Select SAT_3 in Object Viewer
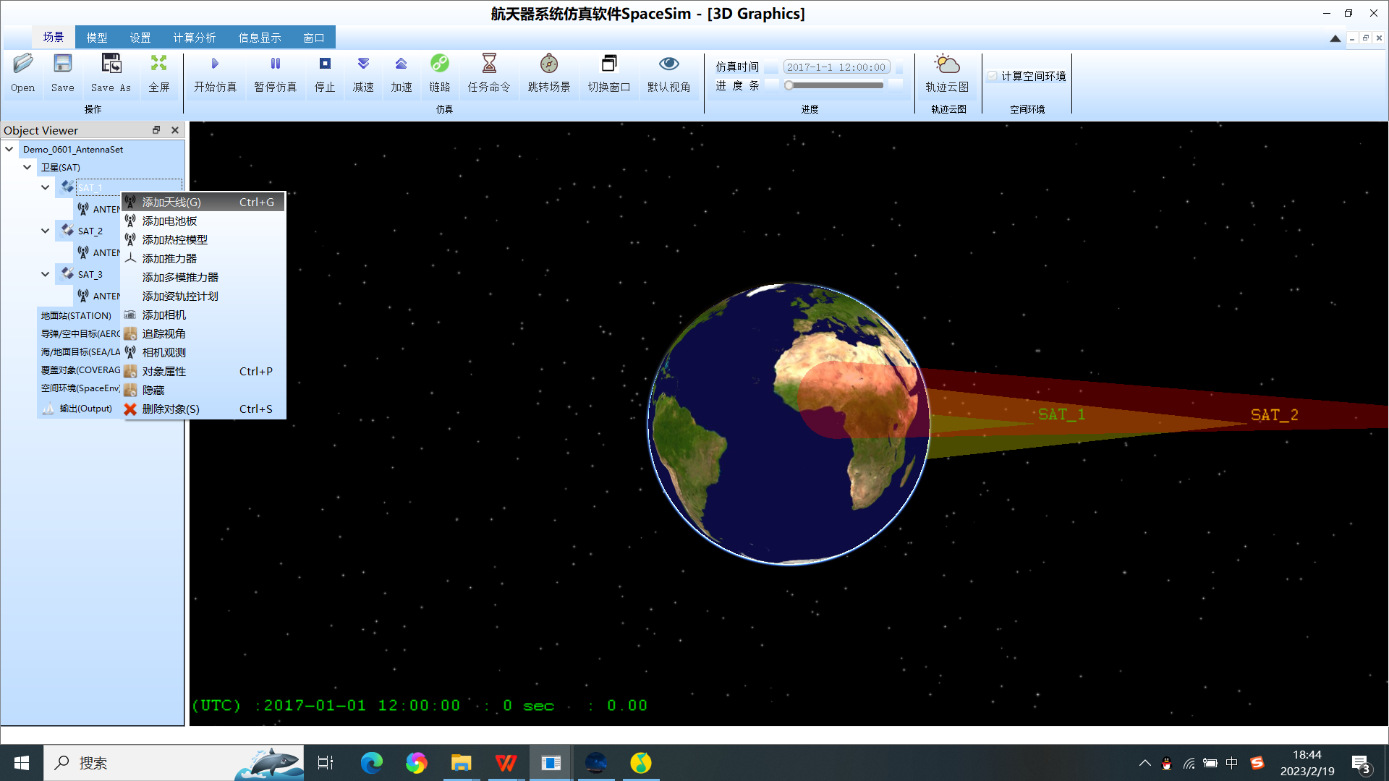Viewport: 1389px width, 781px height. pyautogui.click(x=90, y=274)
